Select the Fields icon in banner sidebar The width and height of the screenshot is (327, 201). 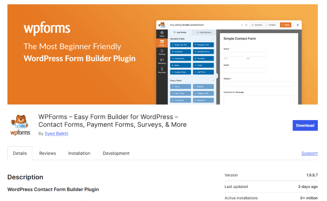click(x=162, y=43)
